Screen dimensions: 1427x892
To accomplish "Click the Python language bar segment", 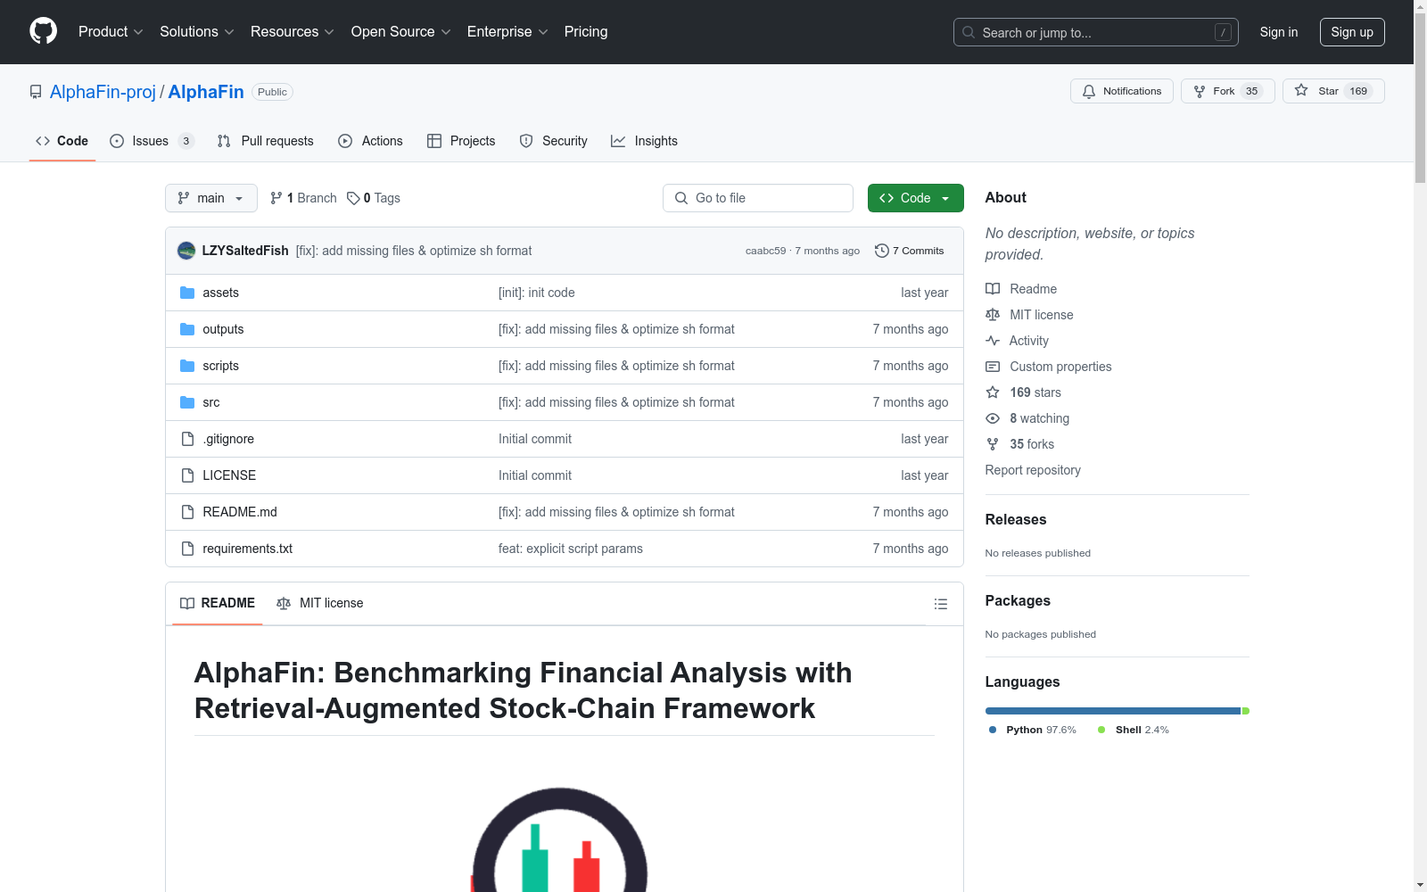I will (x=1113, y=711).
